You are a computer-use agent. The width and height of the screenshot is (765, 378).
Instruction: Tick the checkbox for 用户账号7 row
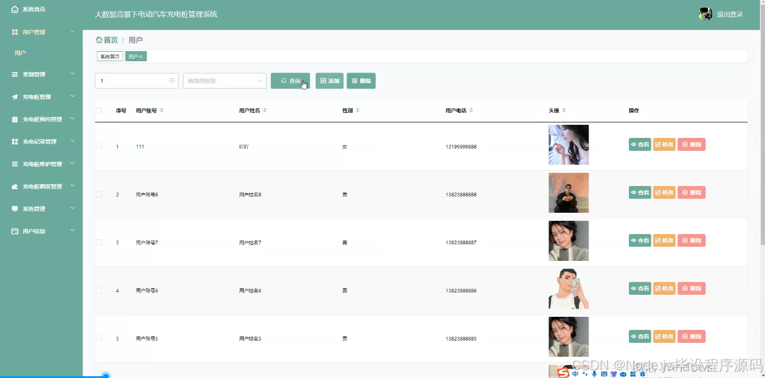(99, 242)
